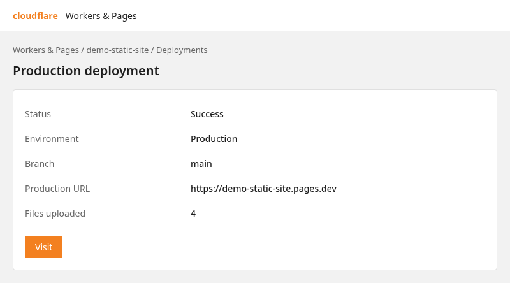Image resolution: width=510 pixels, height=283 pixels.
Task: Select the Status label
Action: (x=38, y=114)
